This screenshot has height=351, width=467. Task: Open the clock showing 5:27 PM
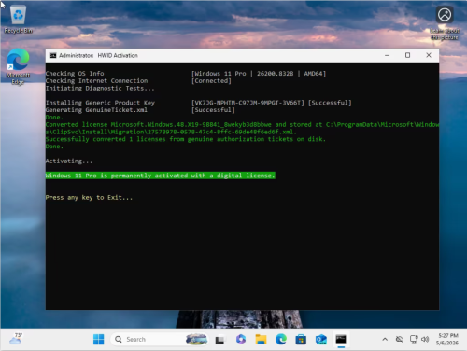point(447,339)
